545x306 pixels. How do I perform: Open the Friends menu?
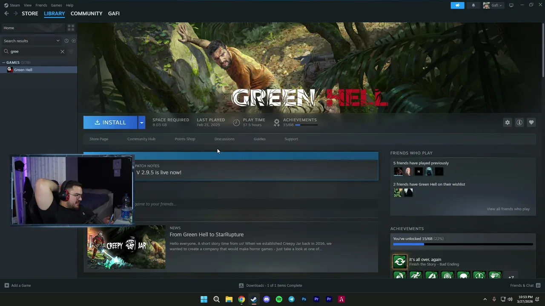point(41,5)
